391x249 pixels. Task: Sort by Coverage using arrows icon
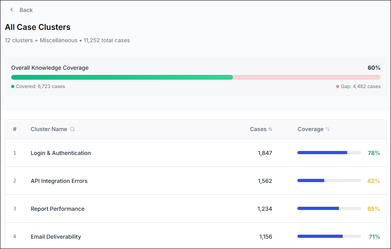[x=327, y=129]
